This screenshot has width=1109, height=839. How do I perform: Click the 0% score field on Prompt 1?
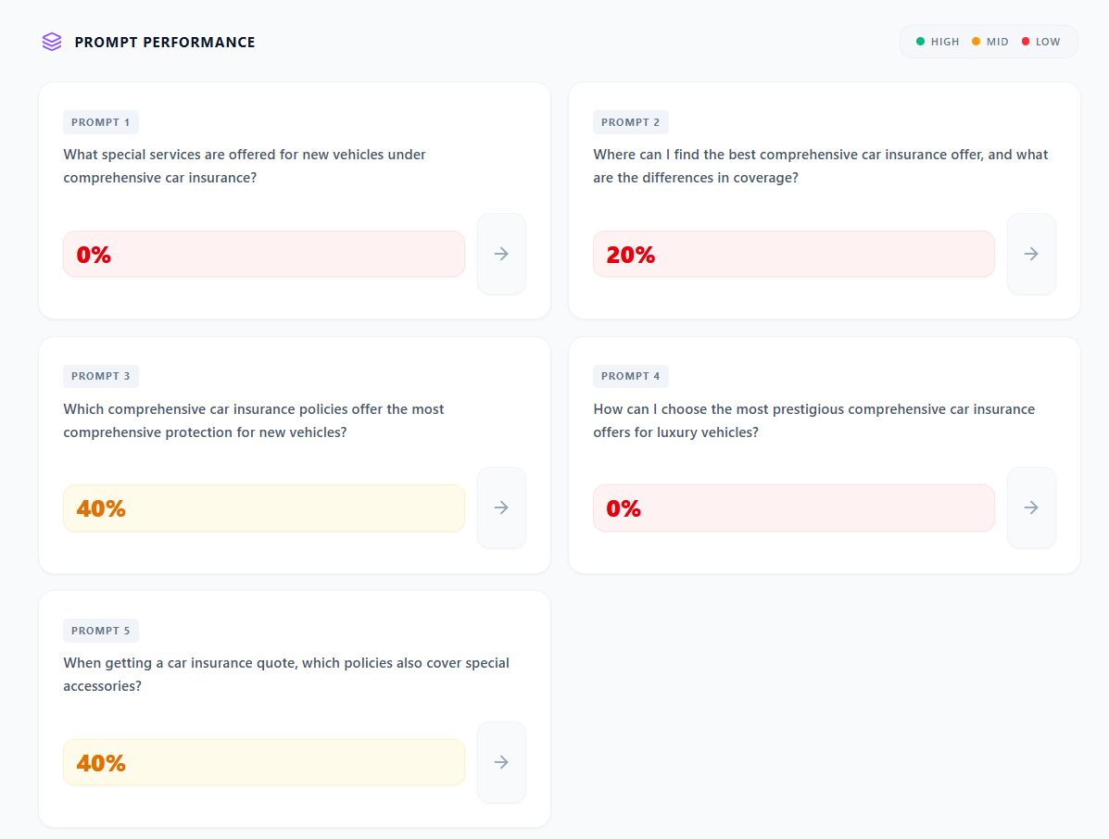(263, 253)
